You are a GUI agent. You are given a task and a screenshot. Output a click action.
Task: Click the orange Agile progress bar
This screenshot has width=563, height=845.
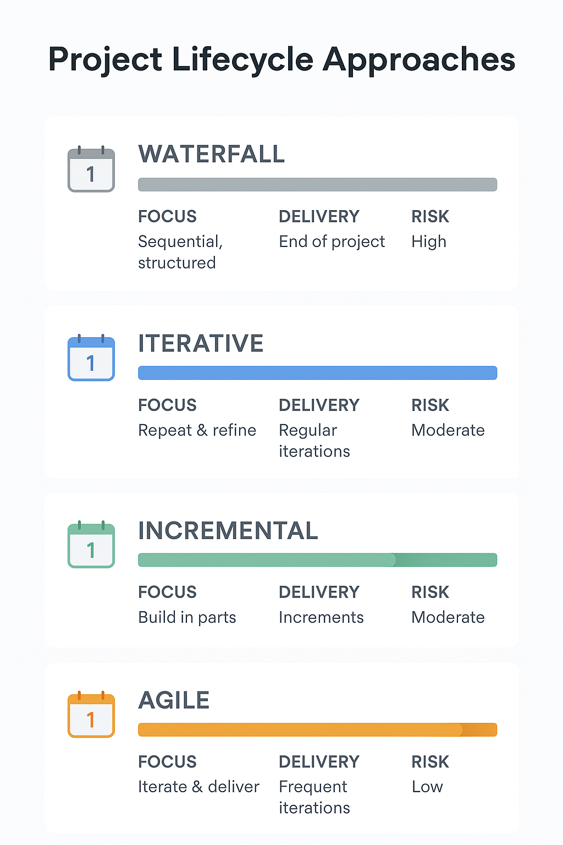pos(317,730)
